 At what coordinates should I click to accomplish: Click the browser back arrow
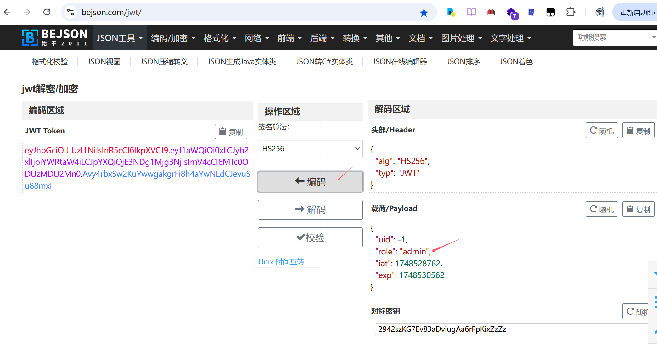click(8, 12)
